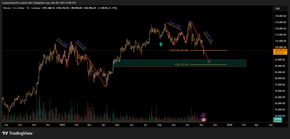This screenshot has height=139, width=290.
Task: Select the green up arrow marker
Action: click(x=161, y=44)
